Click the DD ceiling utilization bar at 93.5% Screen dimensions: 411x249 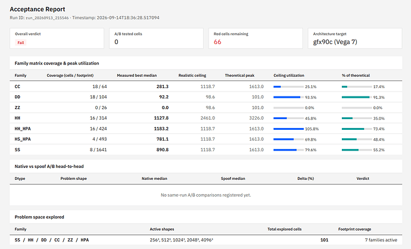[288, 97]
